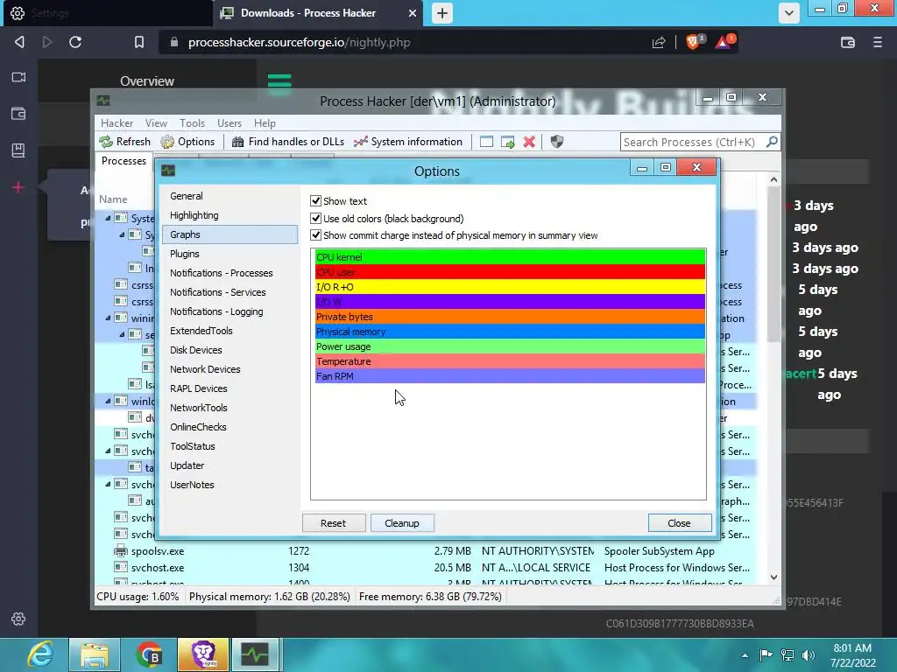Launch Internet Explorer from the taskbar
Screen dimensions: 897x672
point(40,654)
